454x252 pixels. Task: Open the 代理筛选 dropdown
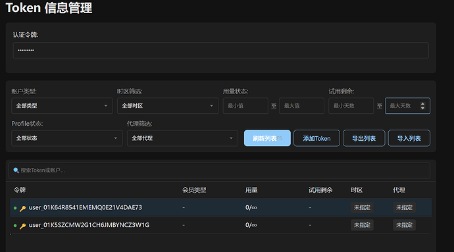click(x=182, y=138)
